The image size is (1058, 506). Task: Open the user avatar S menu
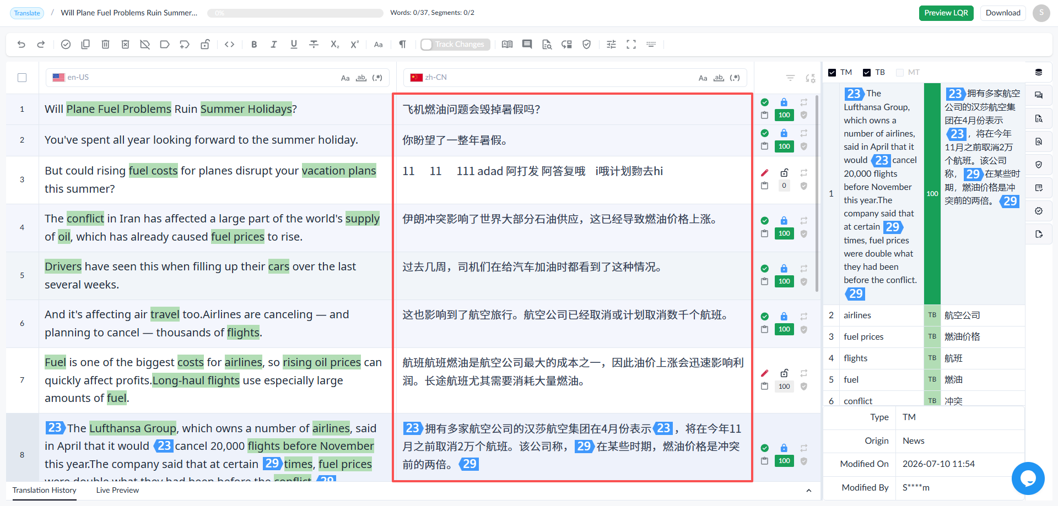coord(1041,13)
